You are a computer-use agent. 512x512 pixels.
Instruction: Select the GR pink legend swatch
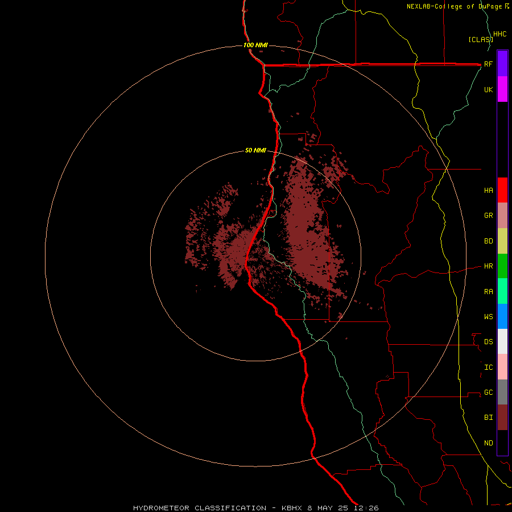502,216
